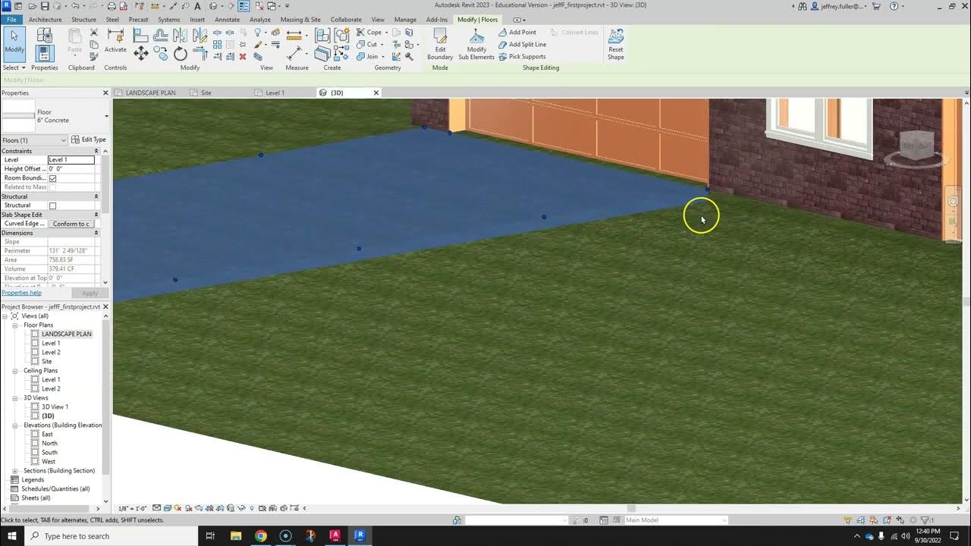Viewport: 971px width, 546px height.
Task: Select the Align tool icon
Action: pos(141,35)
